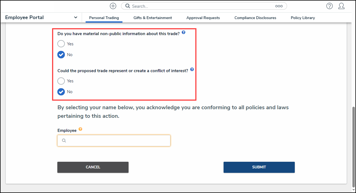The height and width of the screenshot is (193, 356).
Task: Click the help icon beside the conflict of interest question
Action: (x=192, y=69)
